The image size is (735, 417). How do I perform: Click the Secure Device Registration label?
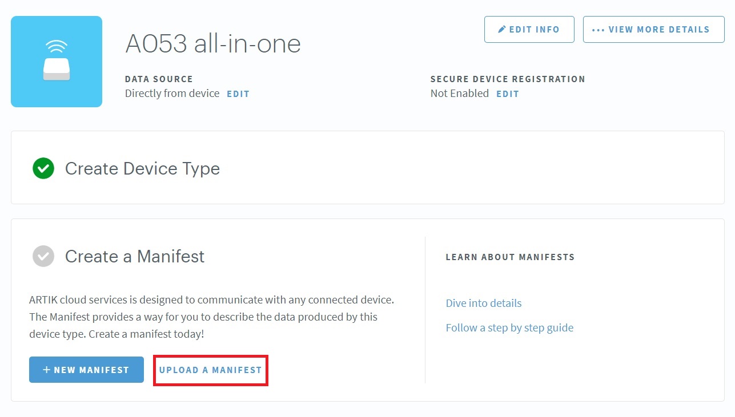[x=508, y=79]
